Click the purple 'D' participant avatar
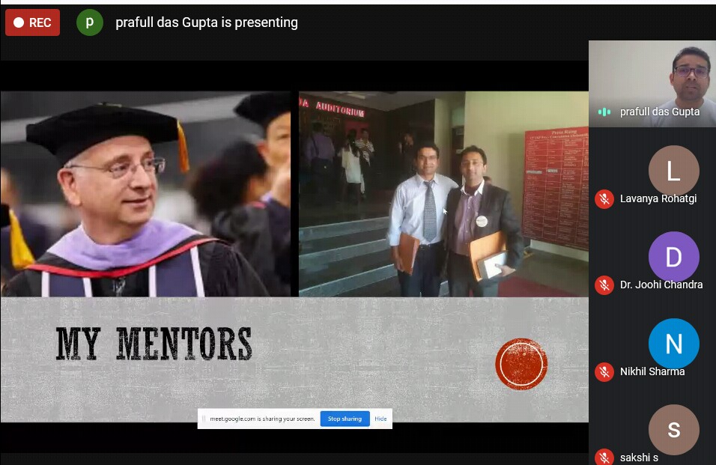The image size is (716, 465). tap(673, 257)
